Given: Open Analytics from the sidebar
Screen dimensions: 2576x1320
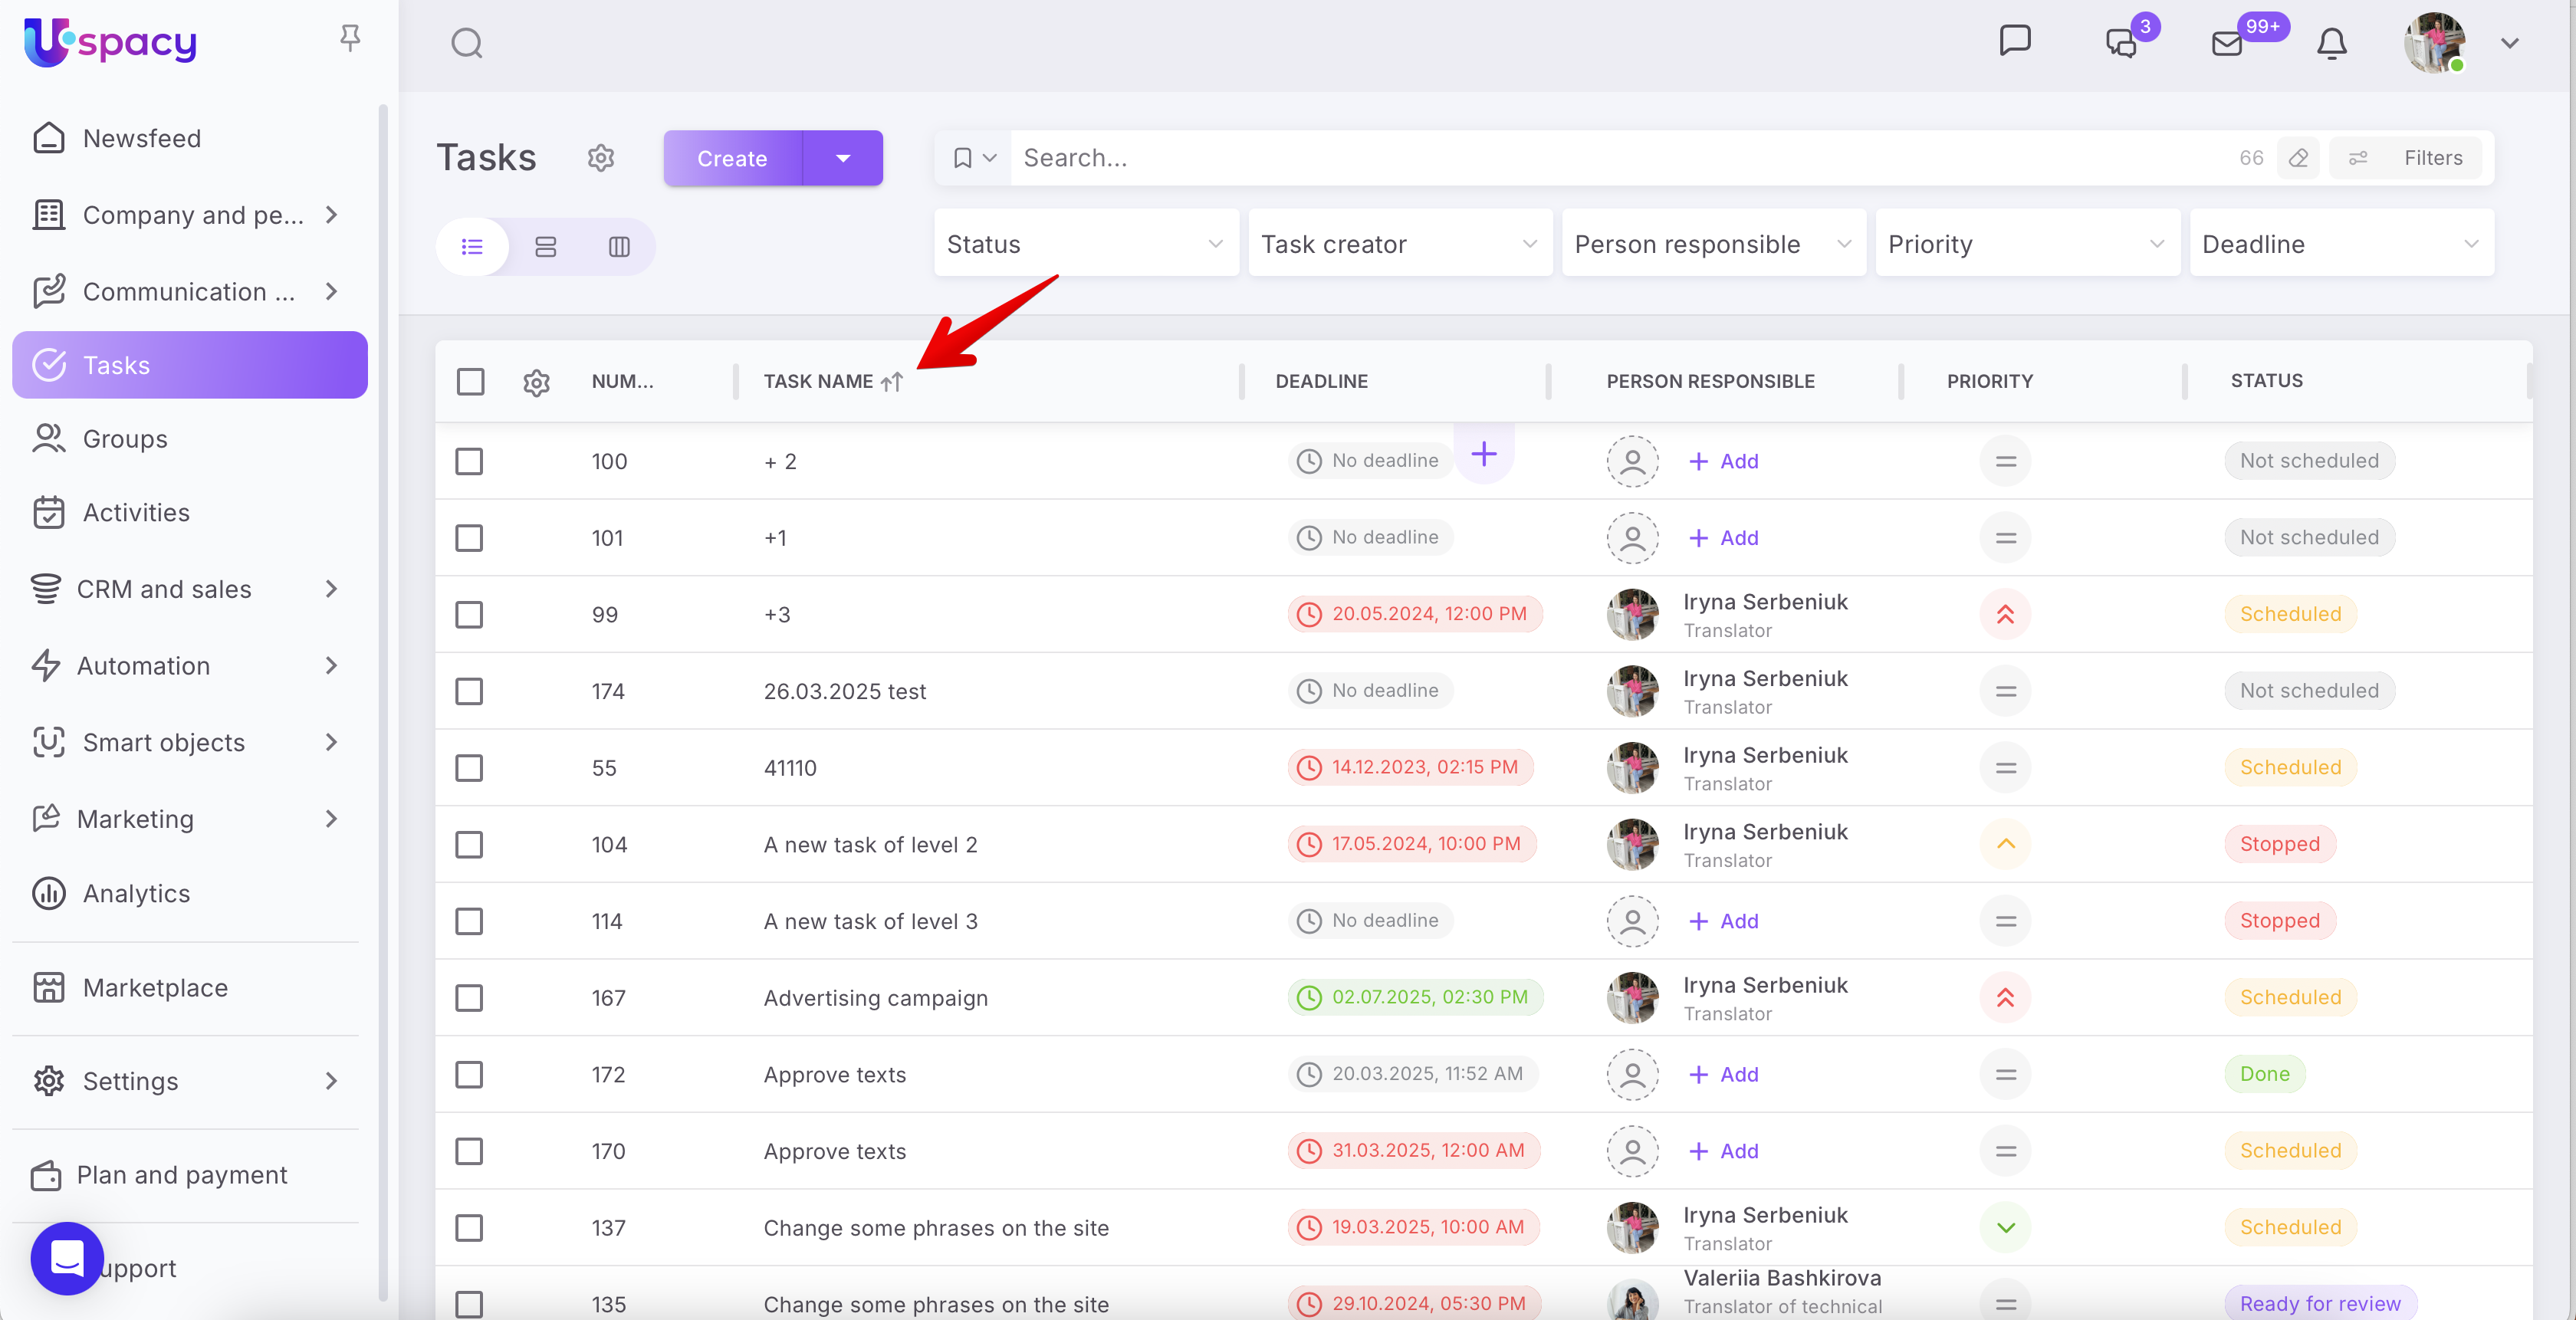Looking at the screenshot, I should 136,892.
